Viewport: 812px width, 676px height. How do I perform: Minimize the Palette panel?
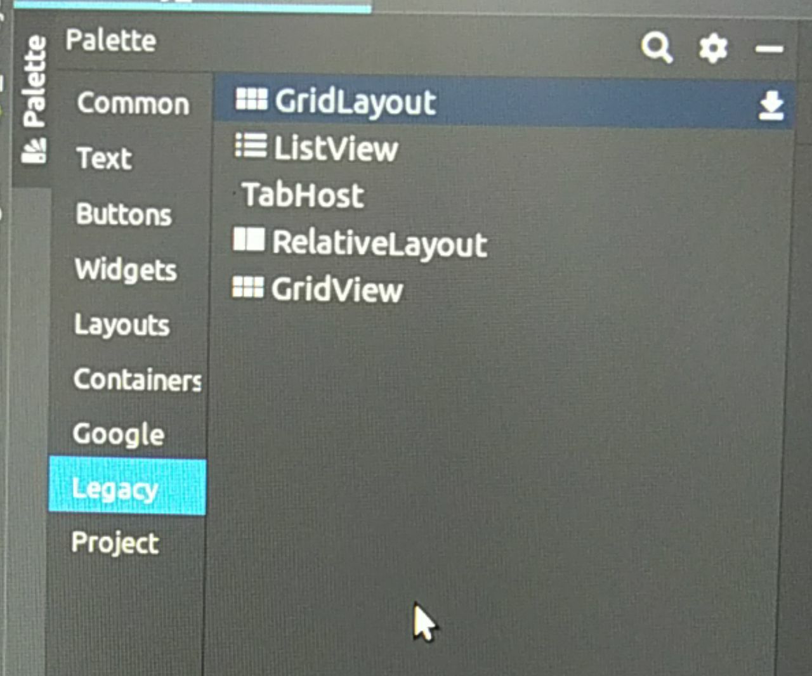769,49
